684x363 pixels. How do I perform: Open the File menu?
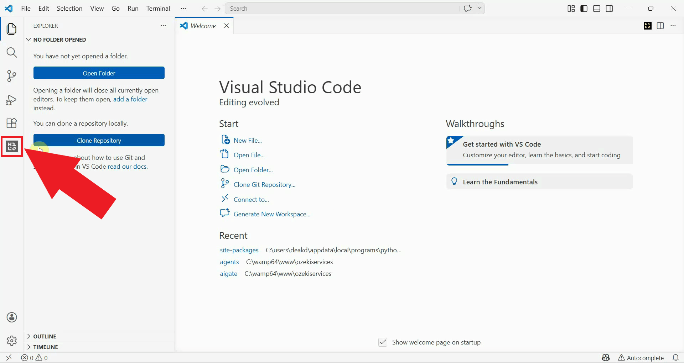[26, 9]
